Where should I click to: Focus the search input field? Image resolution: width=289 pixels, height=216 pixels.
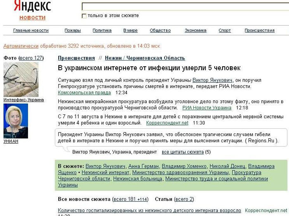185,7
